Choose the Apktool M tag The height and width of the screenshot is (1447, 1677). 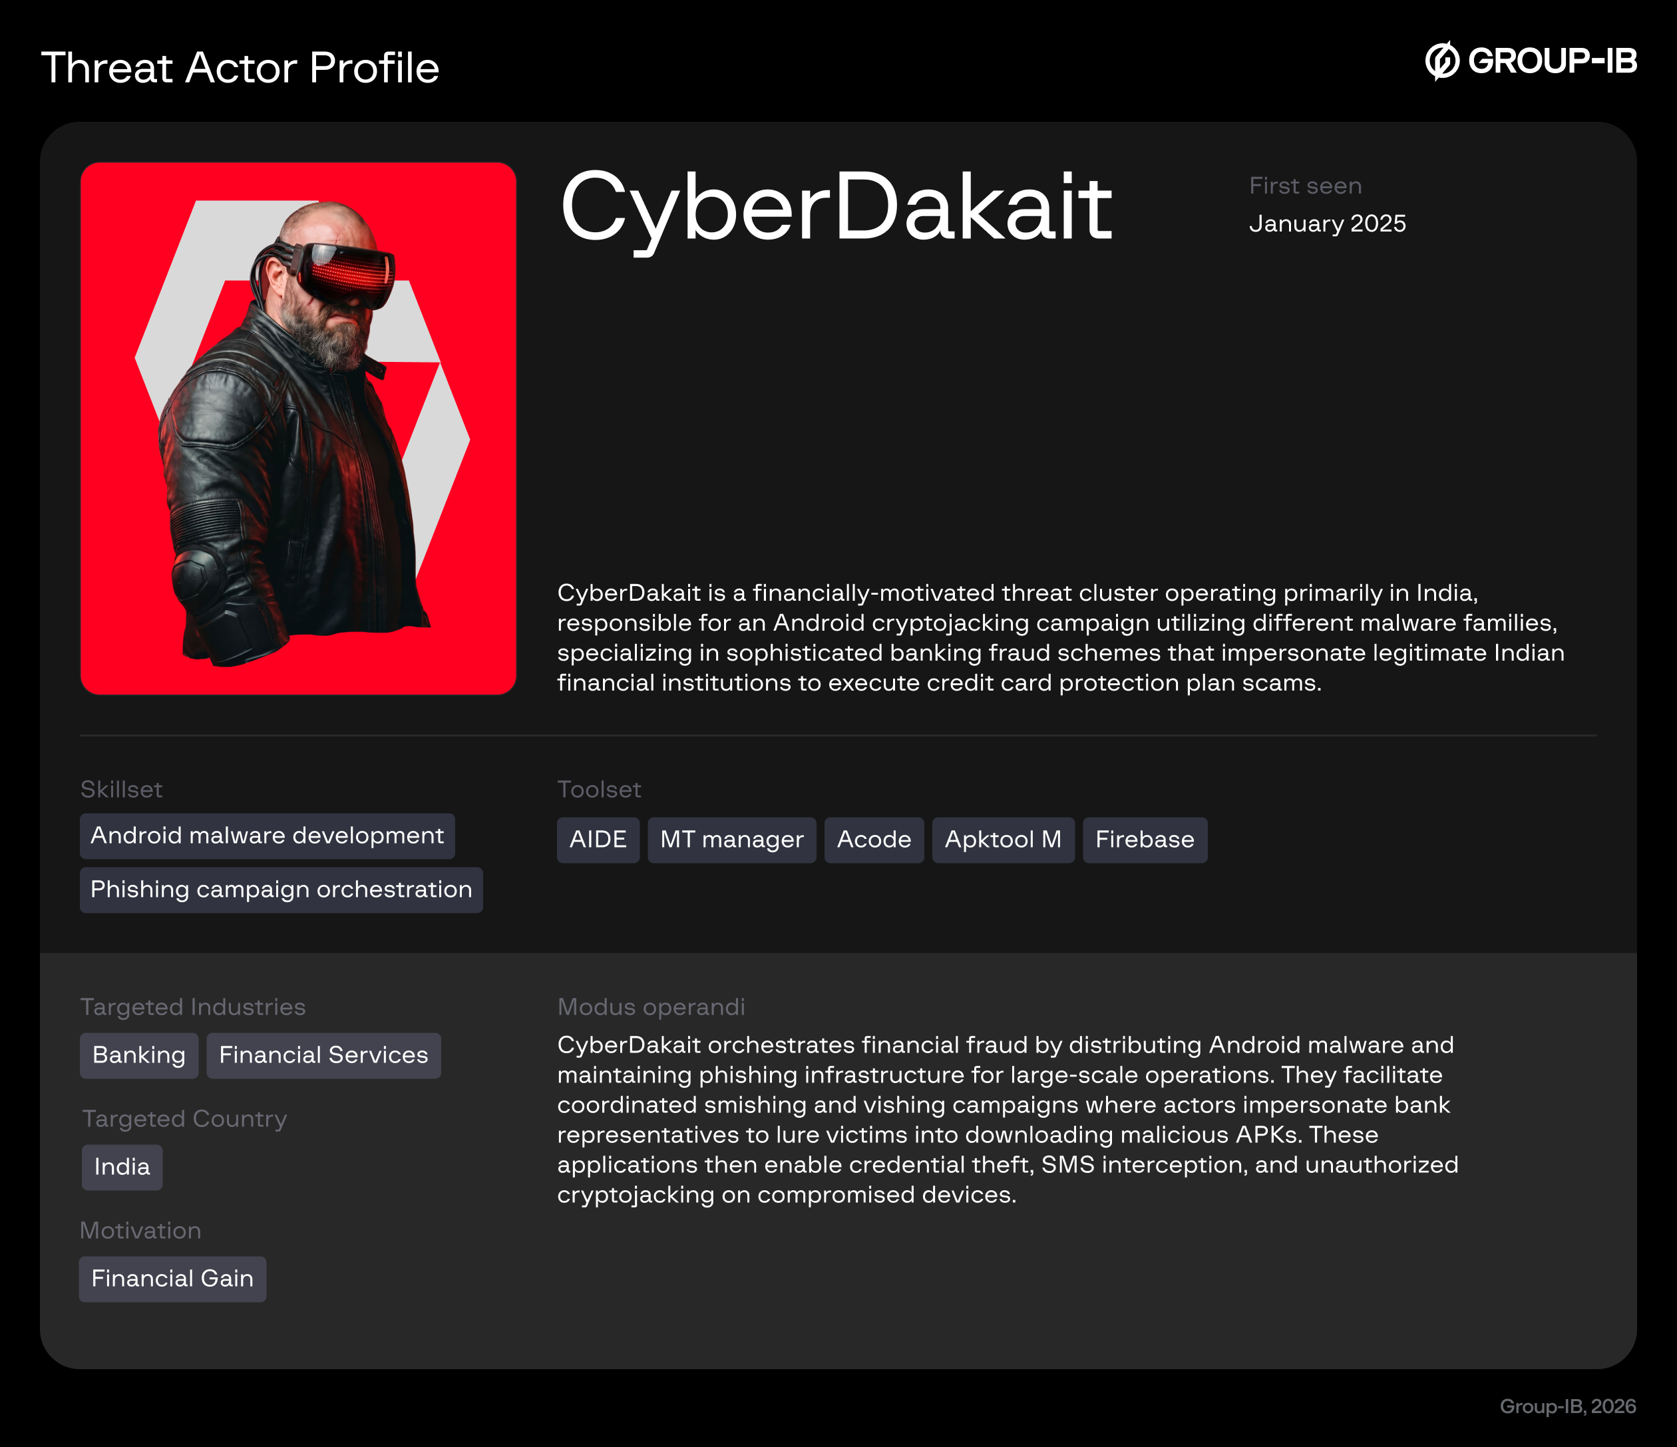[x=1004, y=840]
